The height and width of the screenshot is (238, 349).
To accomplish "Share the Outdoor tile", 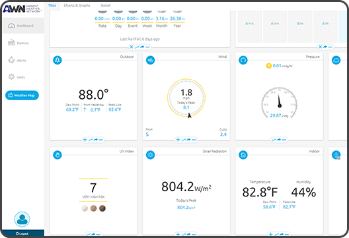I will point(96,140).
